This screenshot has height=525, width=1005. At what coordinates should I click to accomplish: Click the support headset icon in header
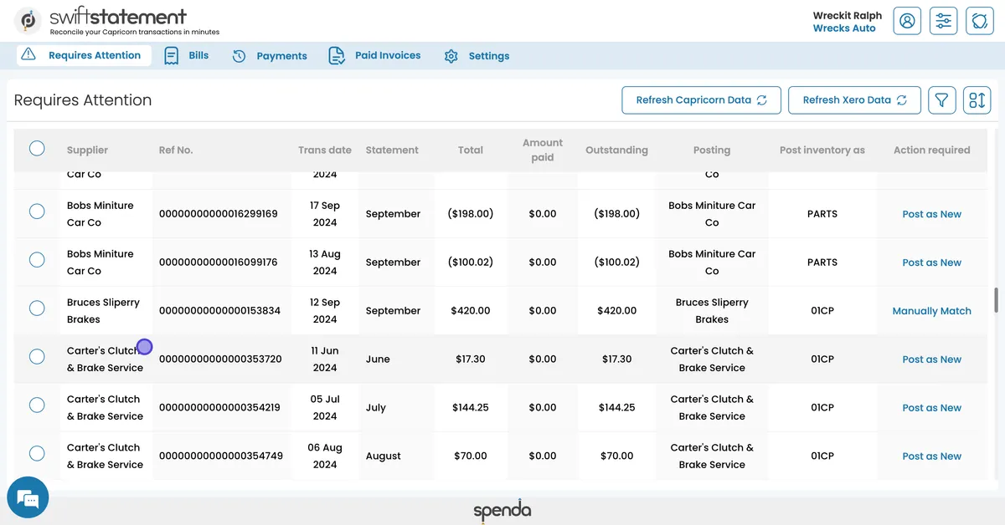[979, 21]
